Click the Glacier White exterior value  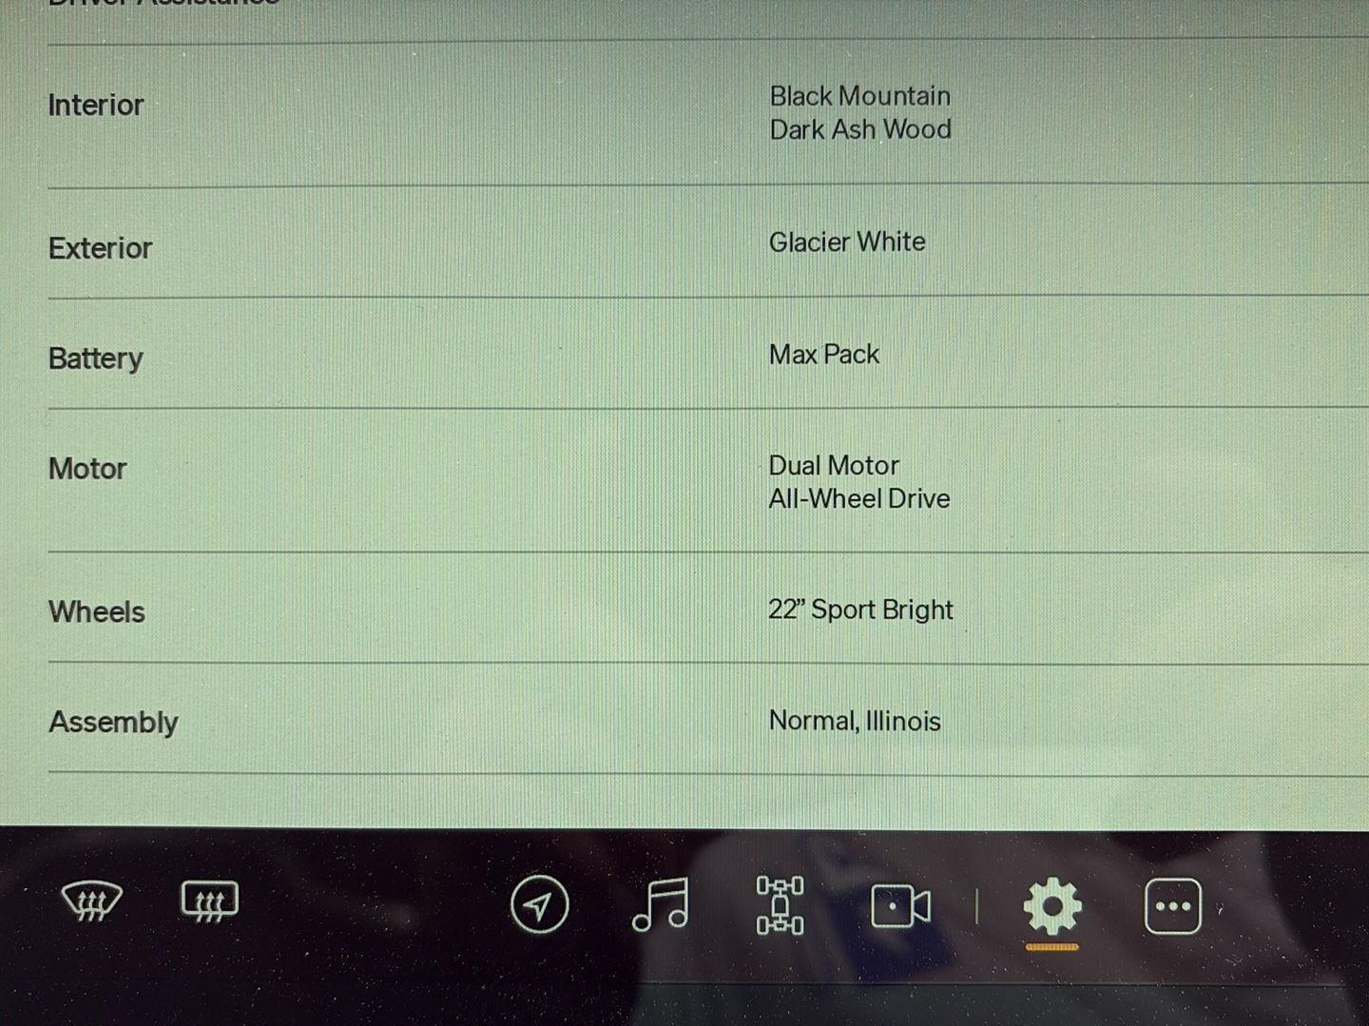[x=847, y=242]
